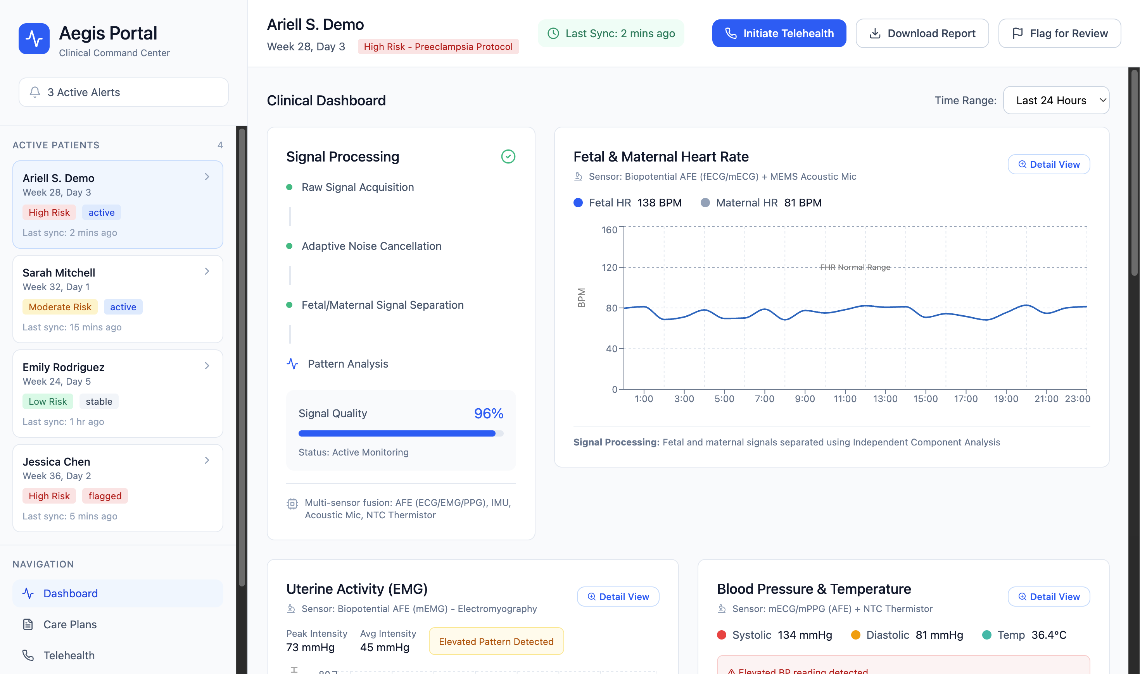Open the Time Range Last 24 Hours dropdown
1140x674 pixels.
click(x=1055, y=100)
